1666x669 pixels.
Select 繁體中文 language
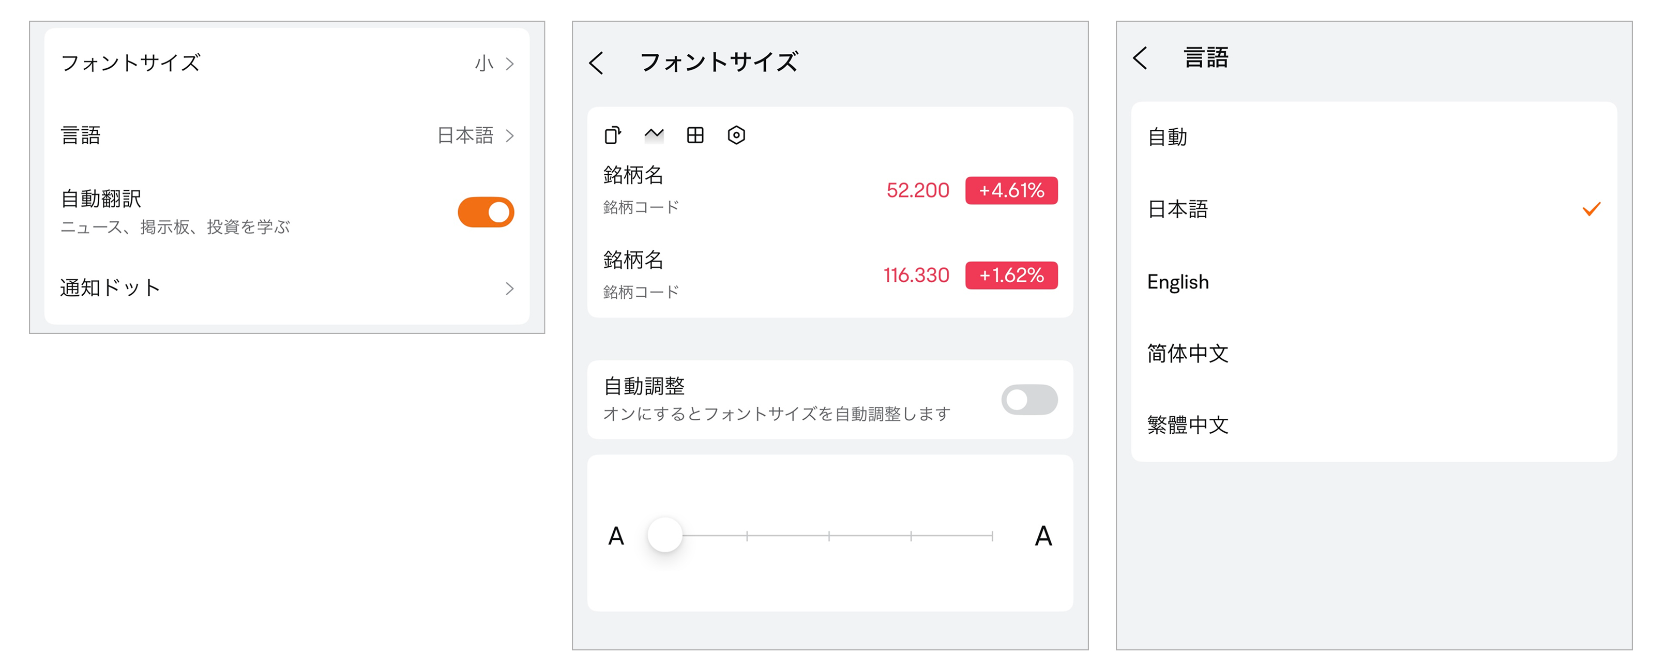click(x=1187, y=424)
